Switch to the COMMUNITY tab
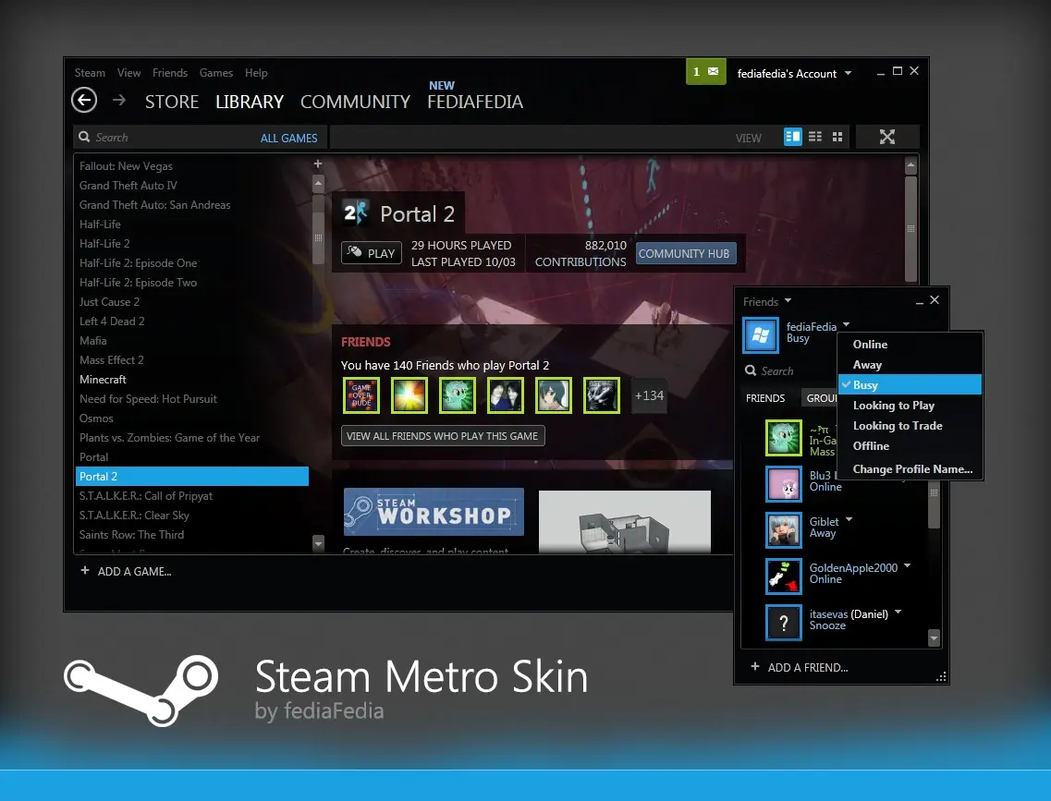The width and height of the screenshot is (1051, 801). click(x=355, y=102)
